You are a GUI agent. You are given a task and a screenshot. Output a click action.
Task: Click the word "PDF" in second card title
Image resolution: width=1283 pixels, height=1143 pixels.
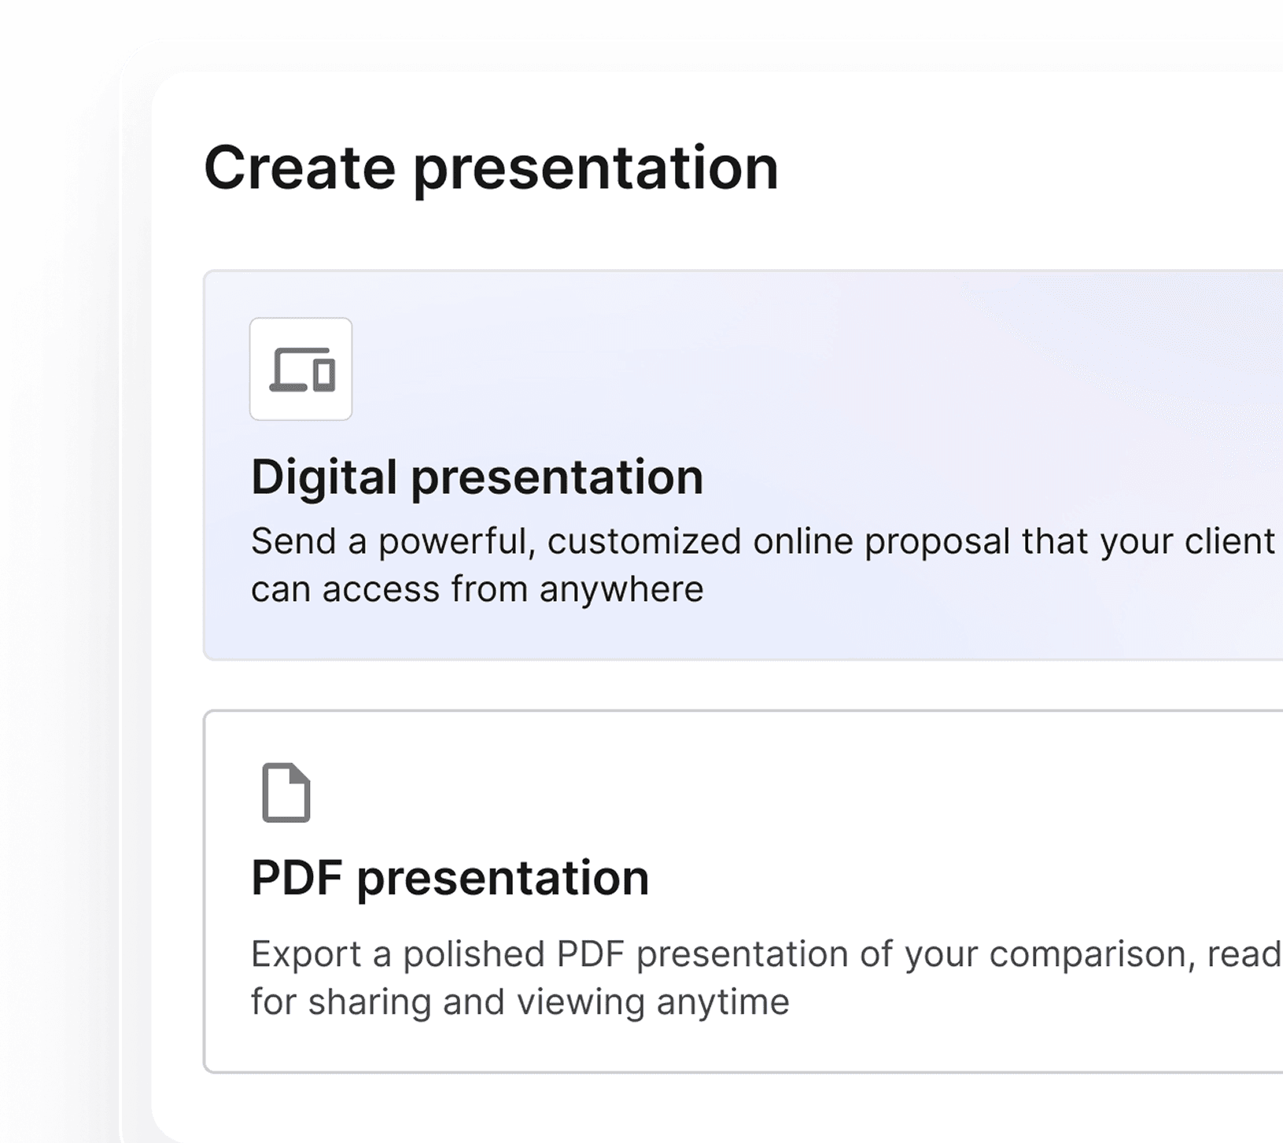(x=297, y=878)
